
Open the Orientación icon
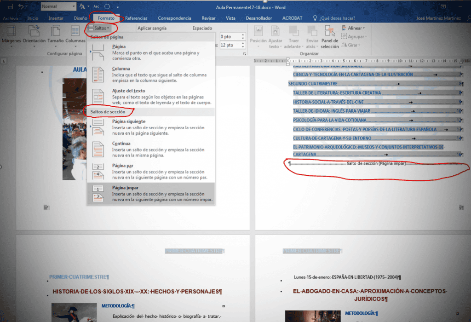pyautogui.click(x=34, y=36)
